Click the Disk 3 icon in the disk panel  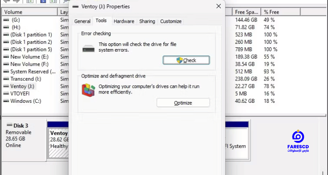pos(10,125)
